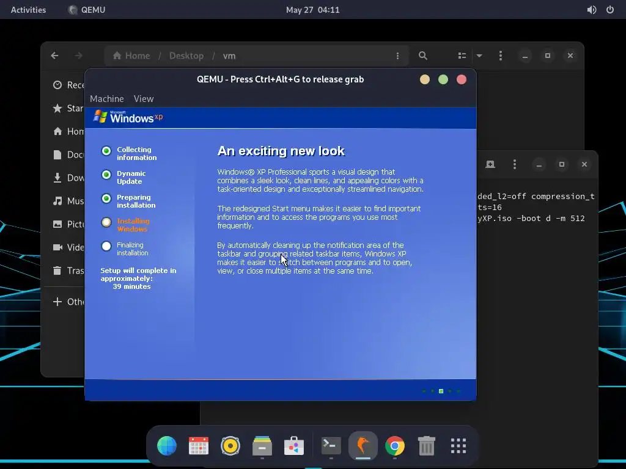Toggle list view in the Files window
The width and height of the screenshot is (626, 469).
(462, 56)
